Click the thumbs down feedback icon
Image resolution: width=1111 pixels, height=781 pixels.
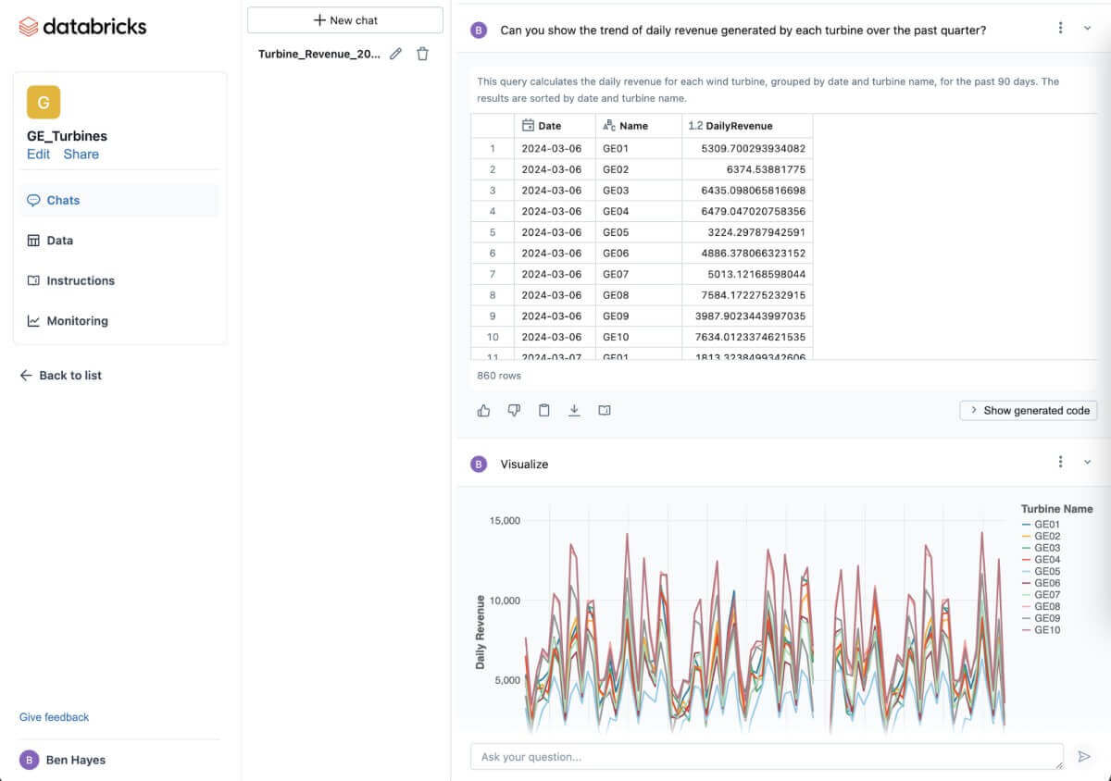click(x=514, y=411)
